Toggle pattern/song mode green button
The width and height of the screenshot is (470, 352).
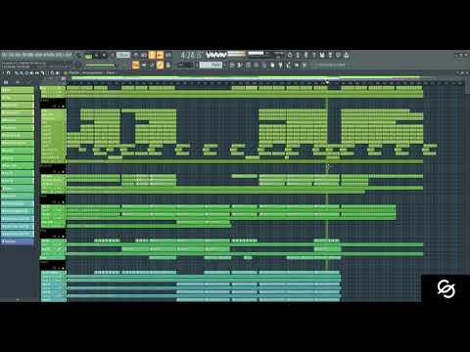pyautogui.click(x=88, y=56)
